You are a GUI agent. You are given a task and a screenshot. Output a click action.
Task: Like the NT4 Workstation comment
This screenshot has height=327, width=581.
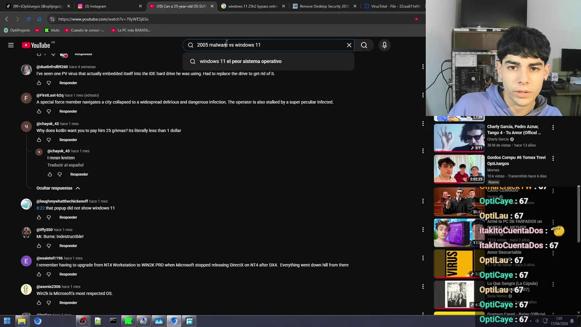coord(39,274)
